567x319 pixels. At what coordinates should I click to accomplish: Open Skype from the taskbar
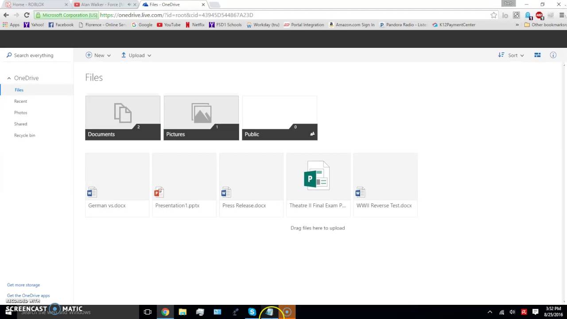pos(252,312)
